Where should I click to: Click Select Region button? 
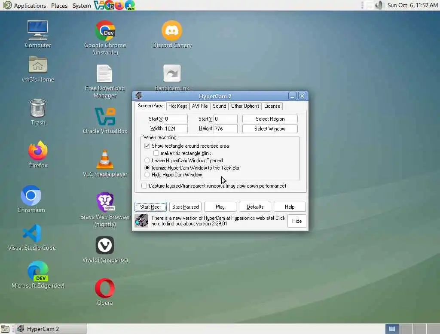(270, 119)
